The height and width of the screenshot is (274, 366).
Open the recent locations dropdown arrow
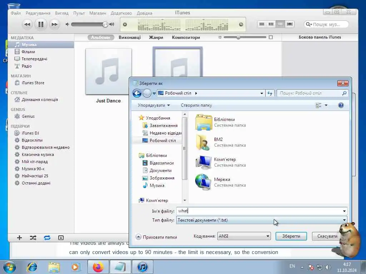pos(154,93)
